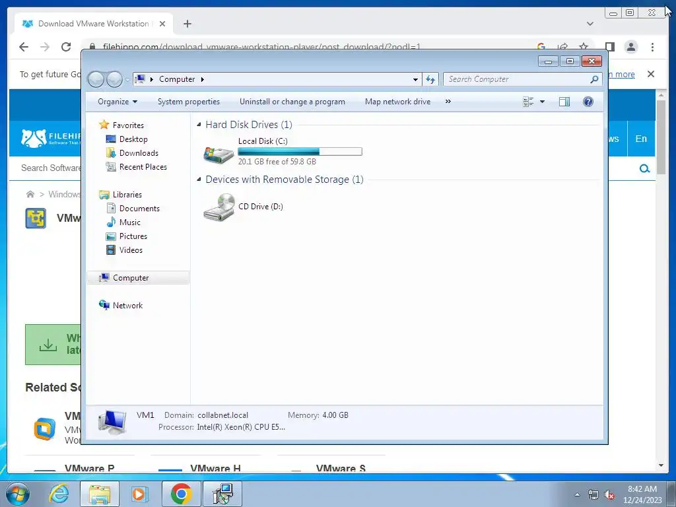The width and height of the screenshot is (676, 507).
Task: Expand the arrow after Computer in address bar
Action: 202,79
